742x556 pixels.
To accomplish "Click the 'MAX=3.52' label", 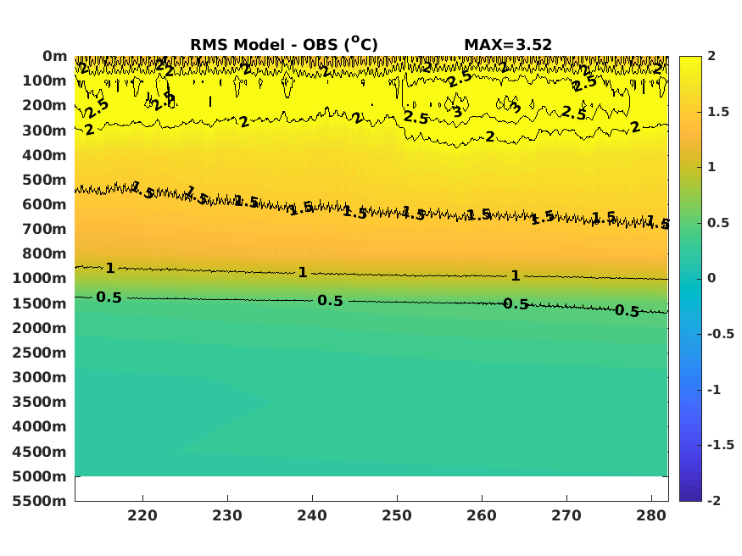I will pos(508,45).
